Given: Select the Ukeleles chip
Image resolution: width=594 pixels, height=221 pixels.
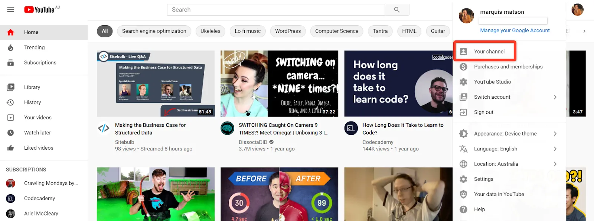Looking at the screenshot, I should (x=210, y=31).
